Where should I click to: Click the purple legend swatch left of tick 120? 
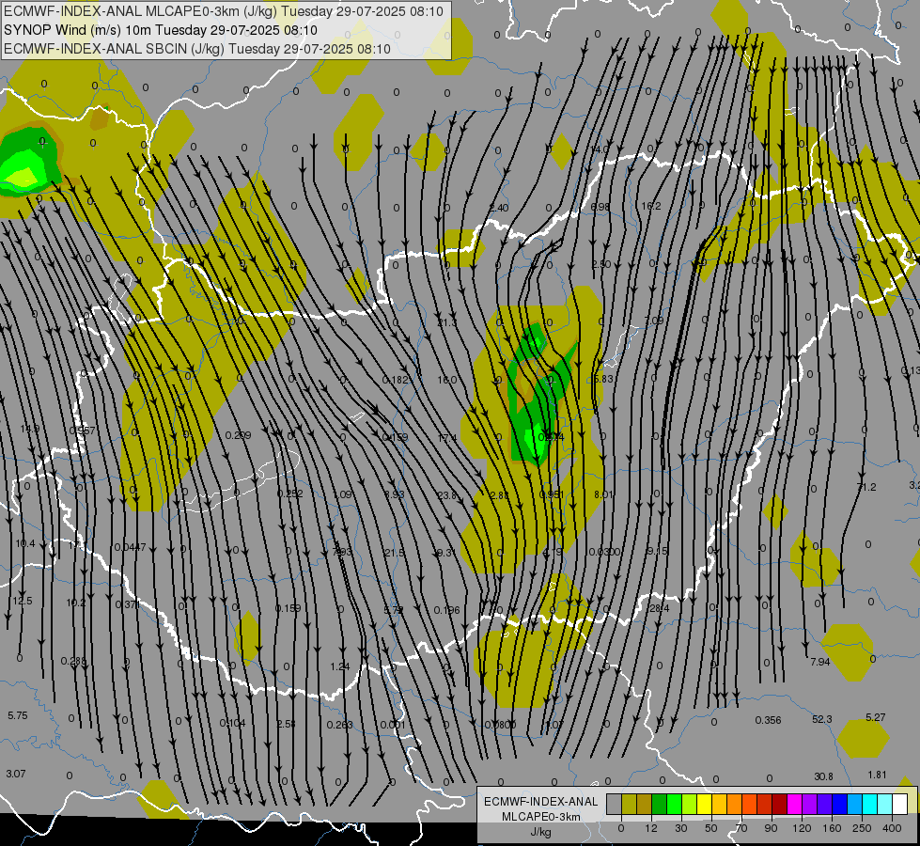pos(810,804)
